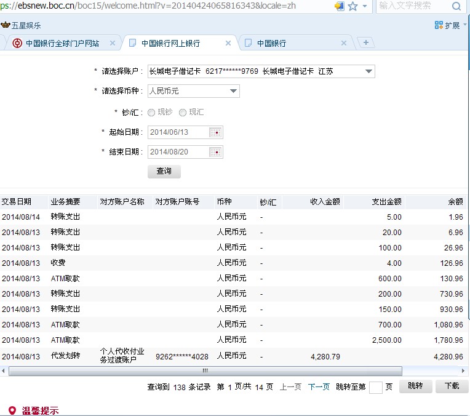Open the 扩展 extensions icon

[439, 25]
